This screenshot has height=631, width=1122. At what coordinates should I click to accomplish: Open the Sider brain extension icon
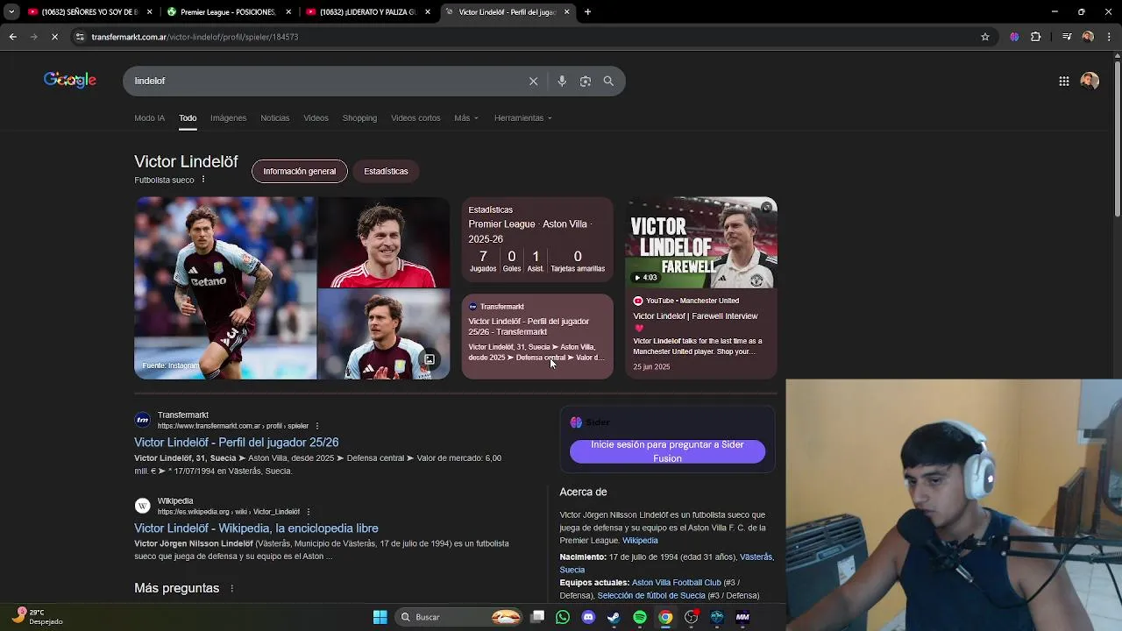1014,37
